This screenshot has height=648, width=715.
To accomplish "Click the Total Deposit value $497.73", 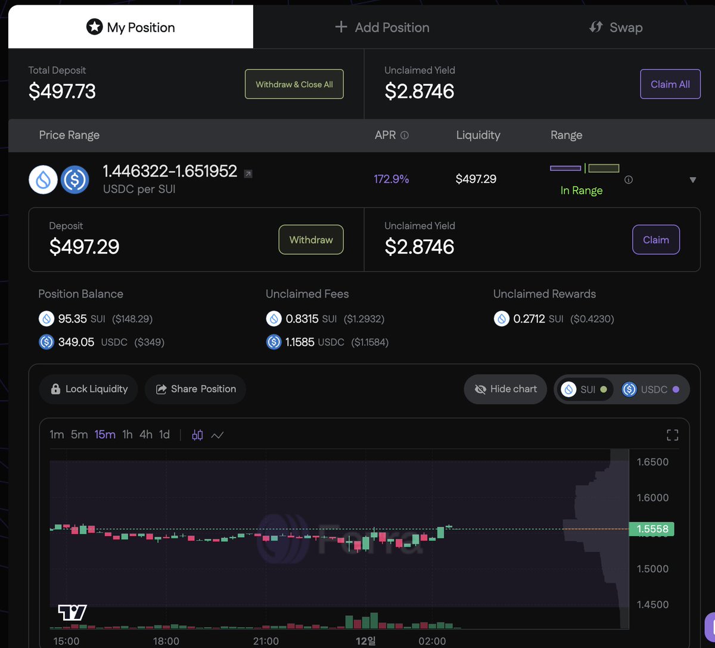I will click(x=62, y=91).
